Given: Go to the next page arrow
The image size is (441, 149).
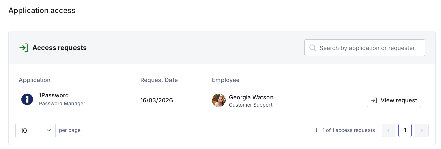Looking at the screenshot, I should tap(422, 130).
